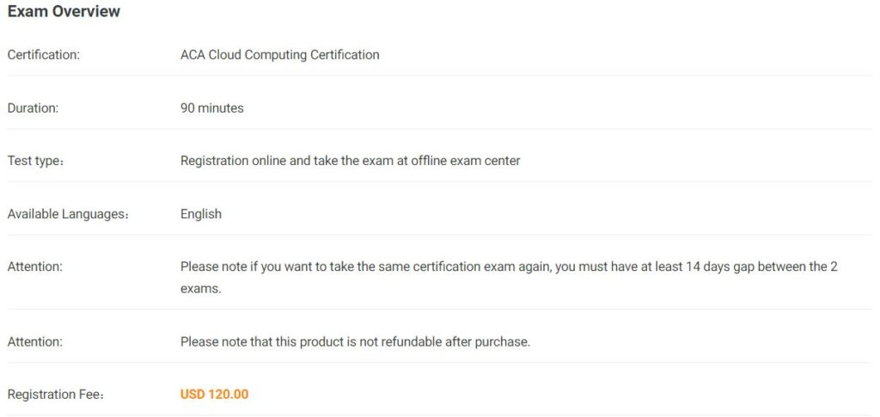Click the word Registration in Test type value
Screen dimensions: 880x417
[214, 161]
